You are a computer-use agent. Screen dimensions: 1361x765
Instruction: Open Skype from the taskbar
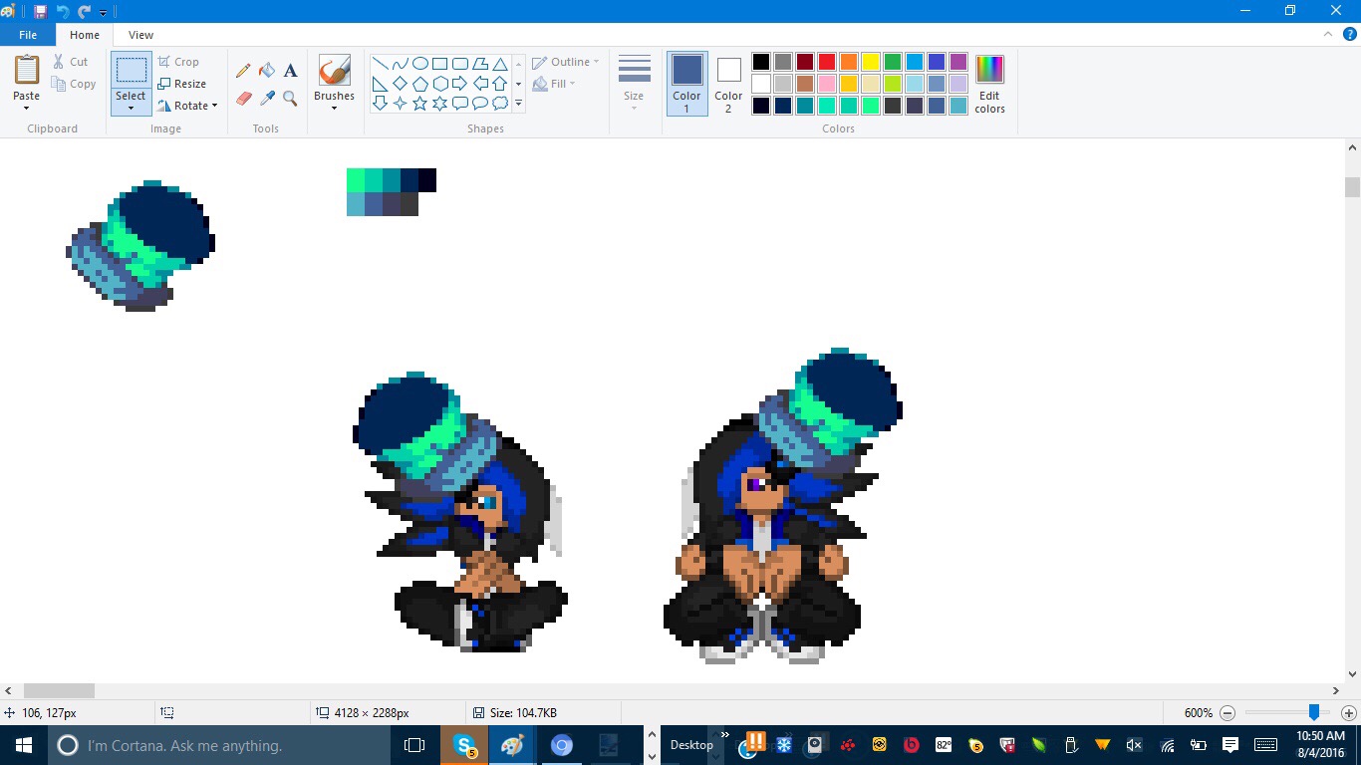pyautogui.click(x=464, y=745)
